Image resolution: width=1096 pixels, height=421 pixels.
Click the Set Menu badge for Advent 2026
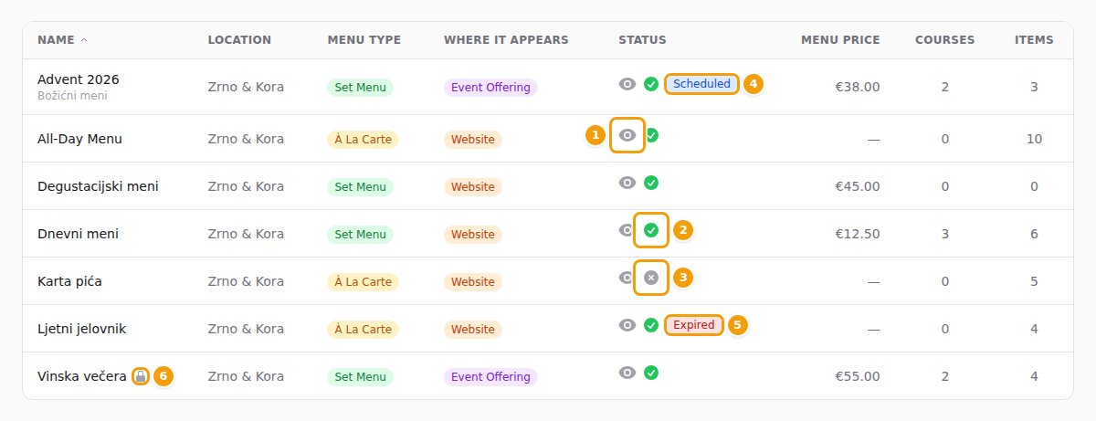click(x=360, y=88)
